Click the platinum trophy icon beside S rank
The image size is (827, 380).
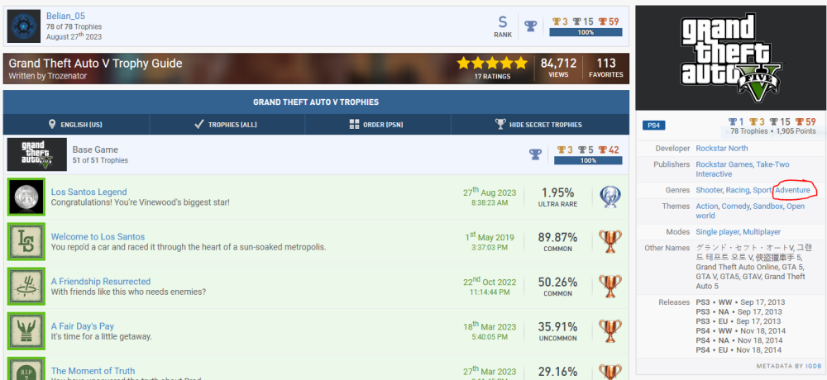coord(531,26)
